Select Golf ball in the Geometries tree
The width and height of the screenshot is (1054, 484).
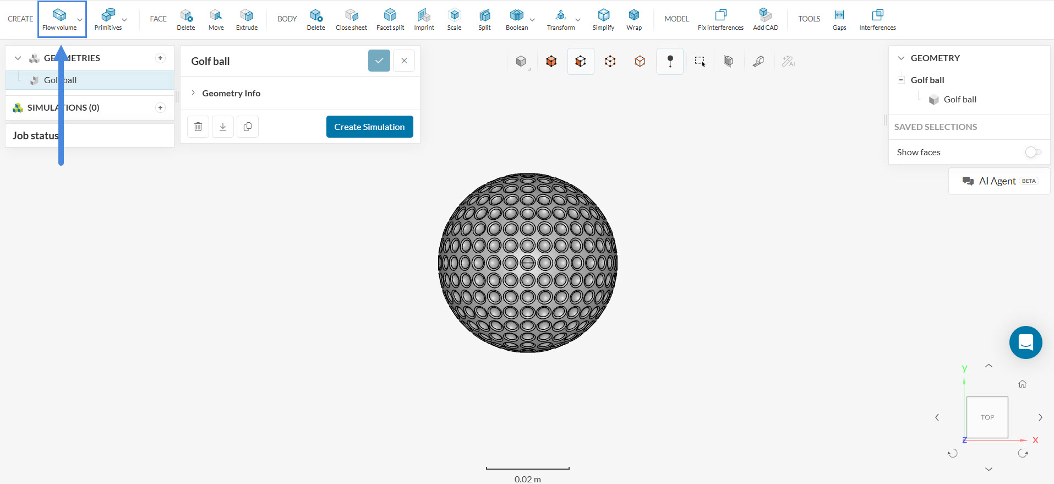[60, 80]
